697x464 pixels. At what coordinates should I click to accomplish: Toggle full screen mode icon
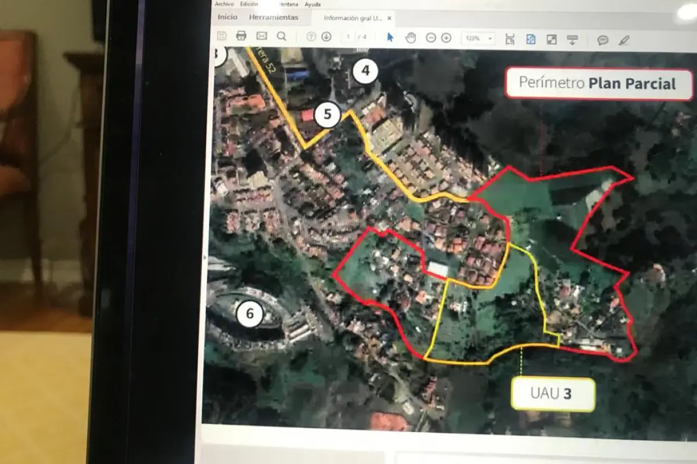click(551, 39)
